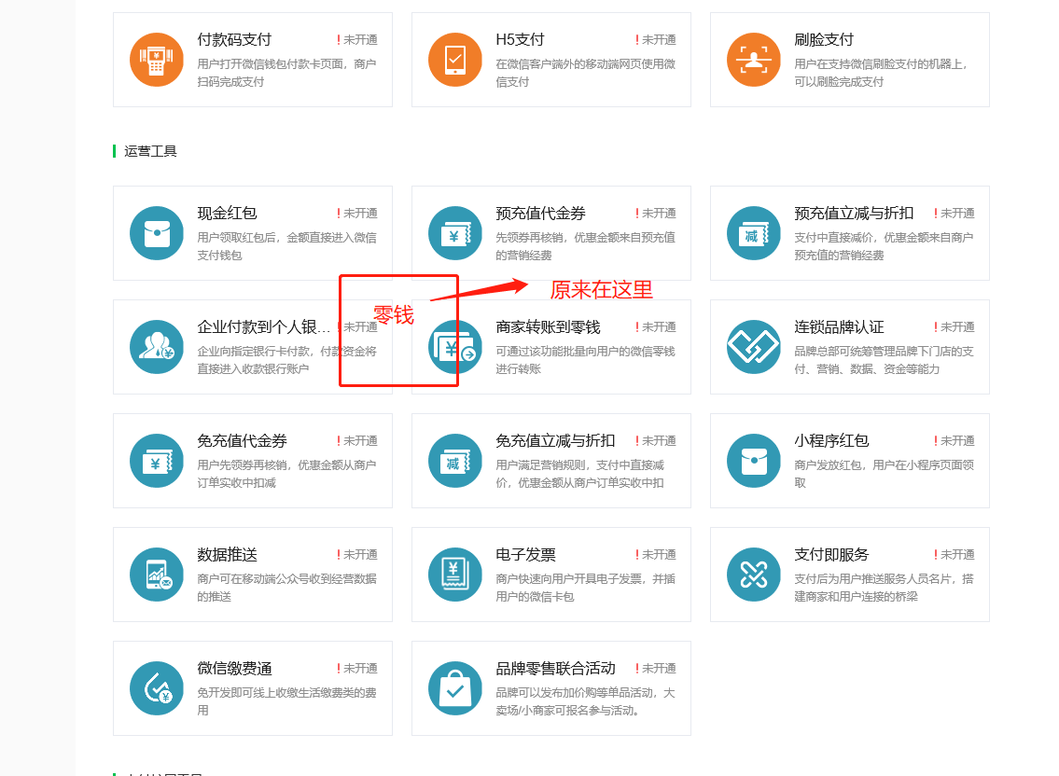Open the 数据推送 product title

[x=227, y=555]
